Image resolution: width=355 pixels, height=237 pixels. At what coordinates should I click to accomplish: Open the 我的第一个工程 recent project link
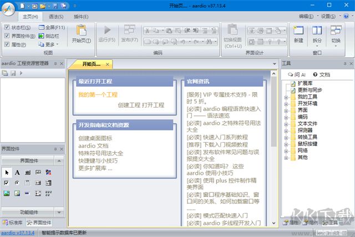pos(98,95)
